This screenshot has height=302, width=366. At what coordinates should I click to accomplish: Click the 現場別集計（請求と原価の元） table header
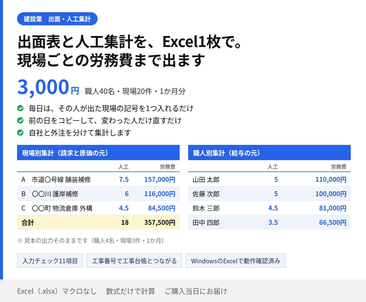pyautogui.click(x=98, y=153)
